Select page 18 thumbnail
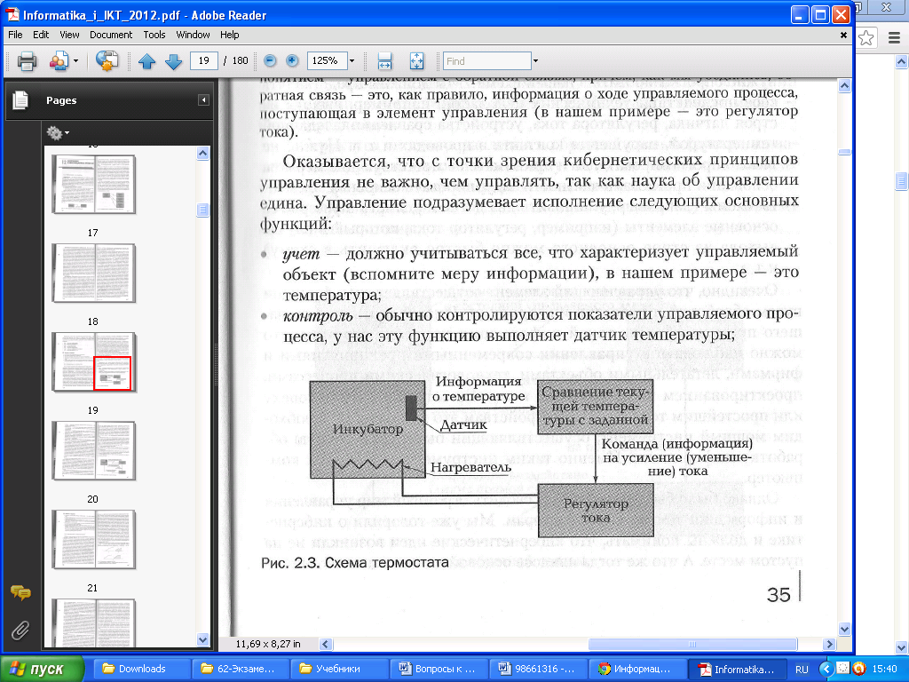909x682 pixels. pos(93,274)
